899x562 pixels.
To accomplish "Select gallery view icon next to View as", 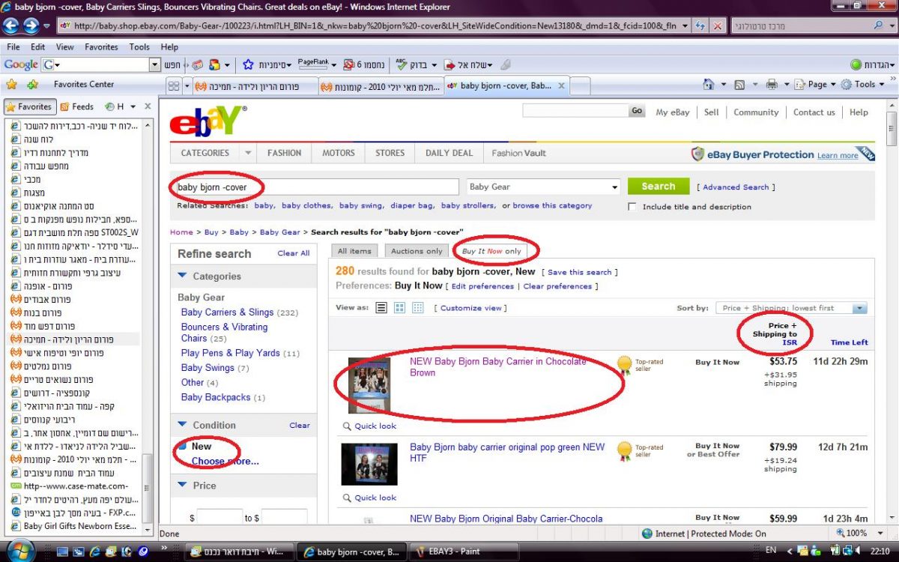I will click(399, 308).
